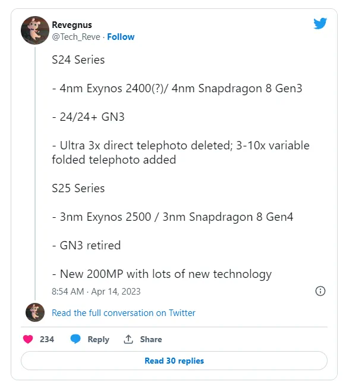The image size is (346, 388).
Task: Click the Read 30 replies button
Action: (174, 361)
